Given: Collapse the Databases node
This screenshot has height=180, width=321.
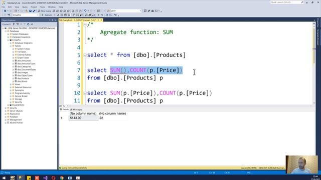Looking at the screenshot, I should coord(6,31).
